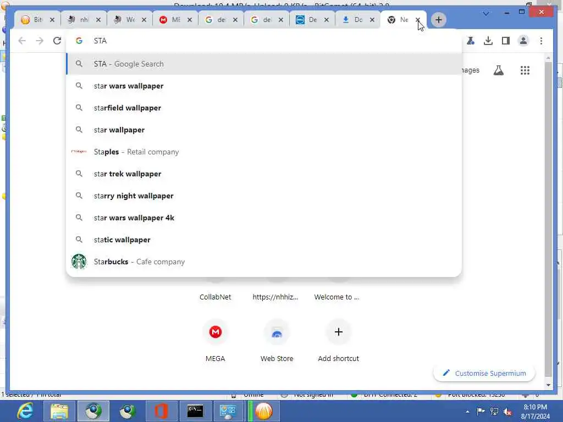Go forward with the forward arrow

tap(40, 41)
